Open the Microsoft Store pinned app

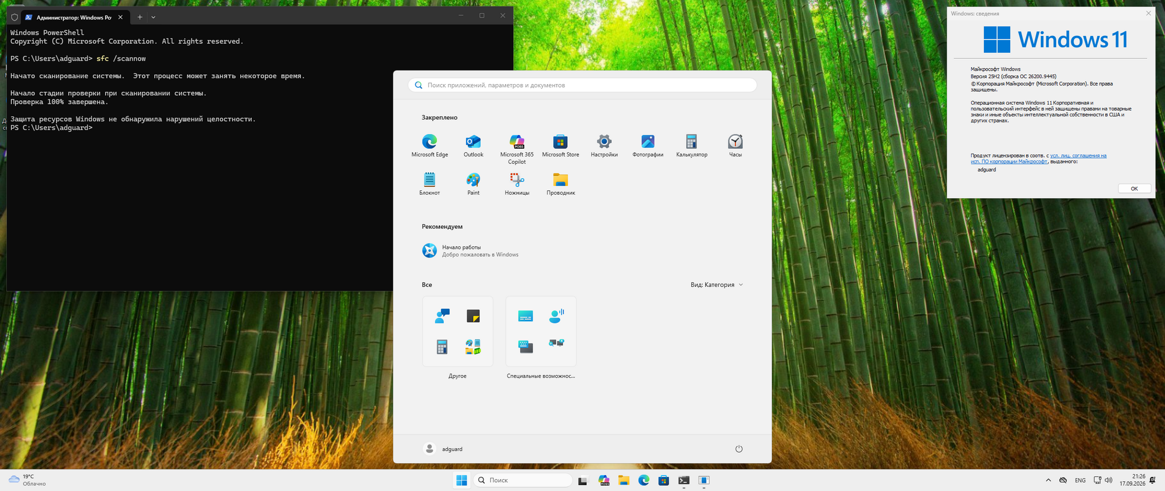point(560,146)
